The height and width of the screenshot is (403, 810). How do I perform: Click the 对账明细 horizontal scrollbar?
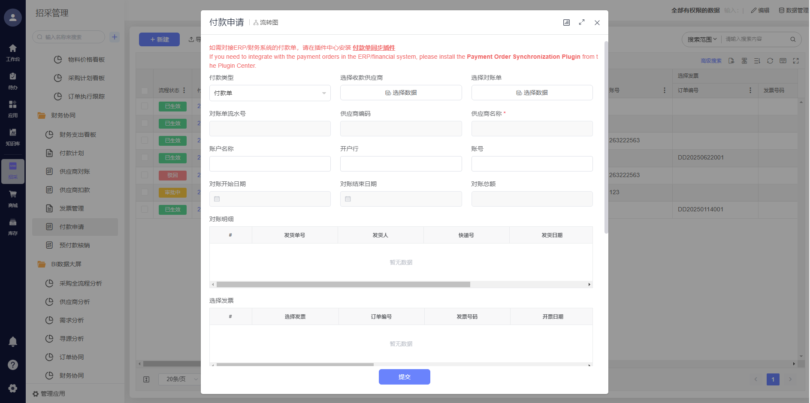[343, 285]
